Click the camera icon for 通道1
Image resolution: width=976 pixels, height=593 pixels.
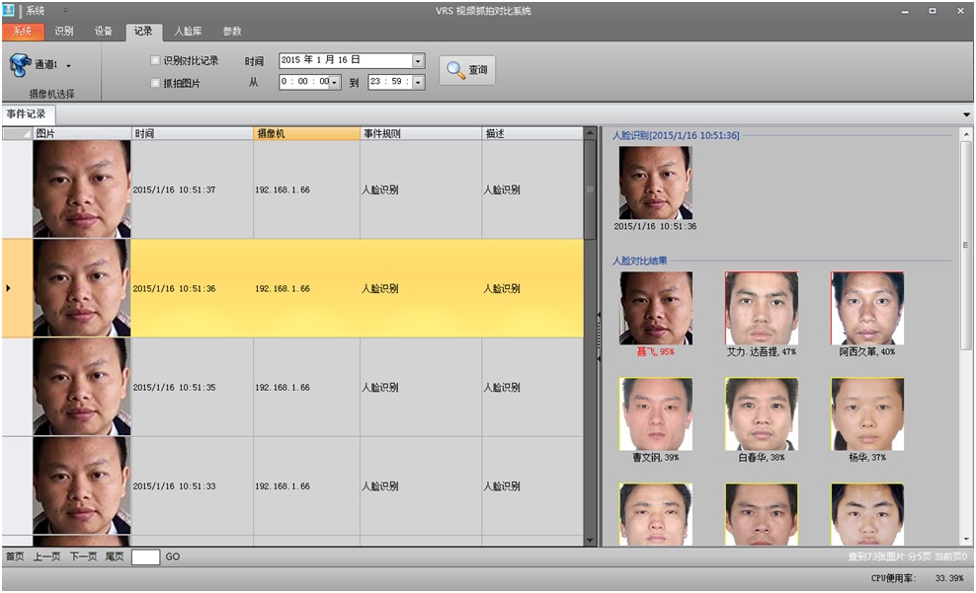click(x=20, y=65)
